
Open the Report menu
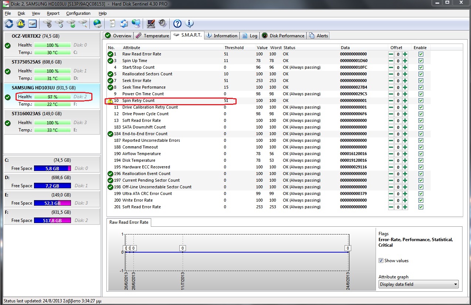tap(53, 13)
